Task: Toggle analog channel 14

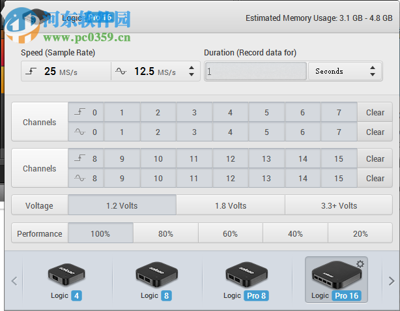Action: pyautogui.click(x=303, y=178)
